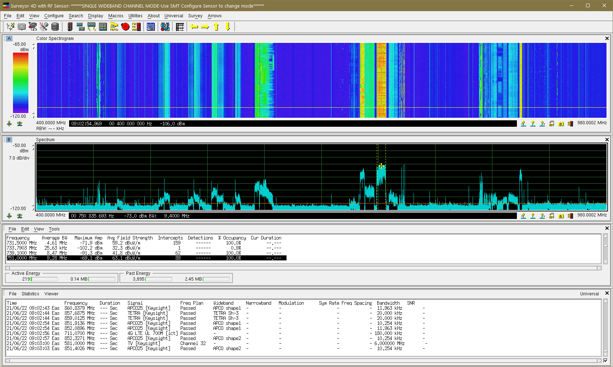The height and width of the screenshot is (367, 613).
Task: Click the yellow left navigation arrow
Action: click(194, 27)
